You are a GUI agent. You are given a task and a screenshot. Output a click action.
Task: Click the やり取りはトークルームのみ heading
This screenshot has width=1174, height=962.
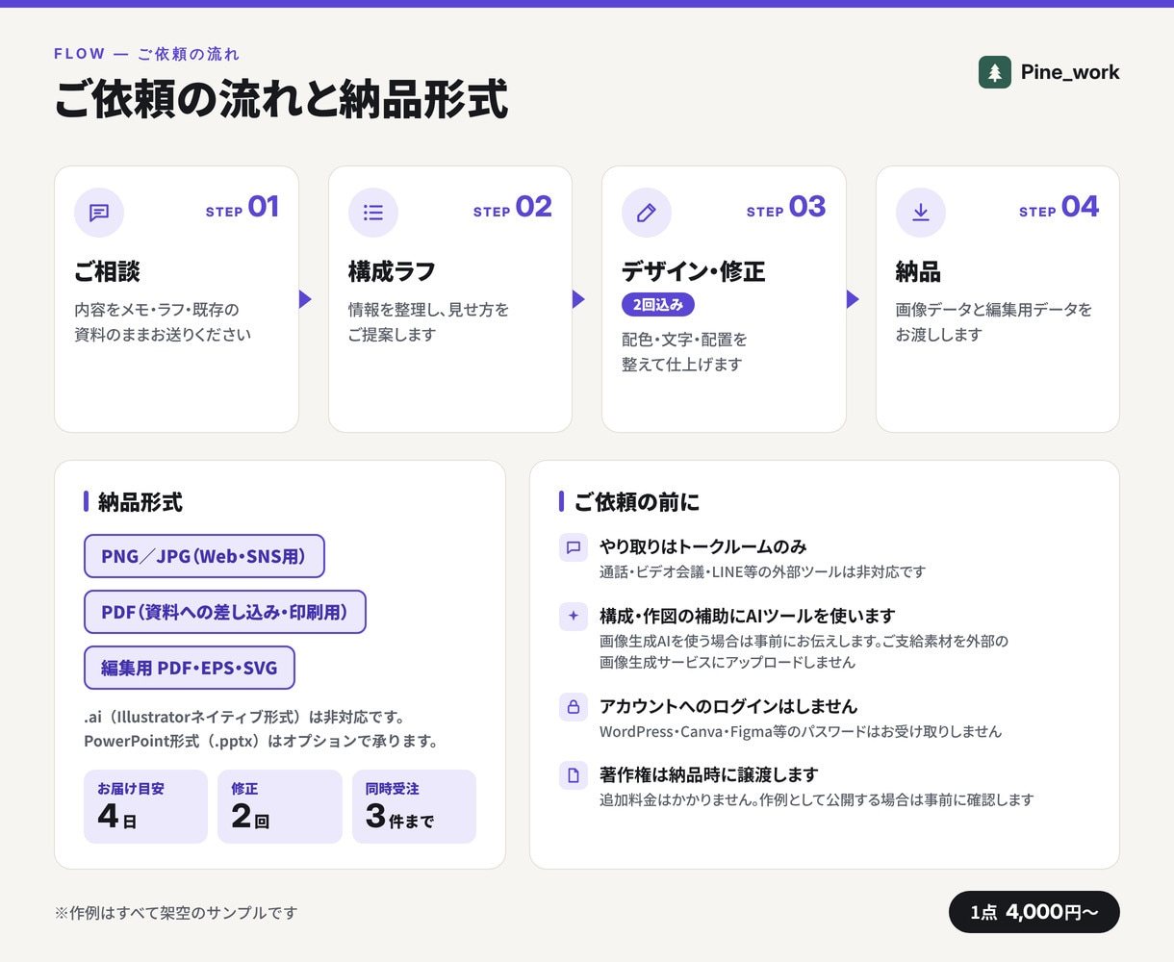point(703,546)
